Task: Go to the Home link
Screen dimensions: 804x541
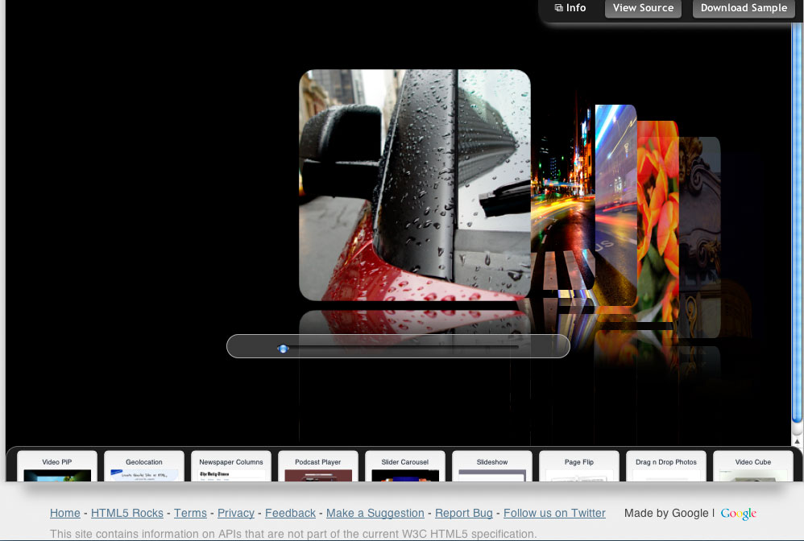Action: [x=65, y=513]
